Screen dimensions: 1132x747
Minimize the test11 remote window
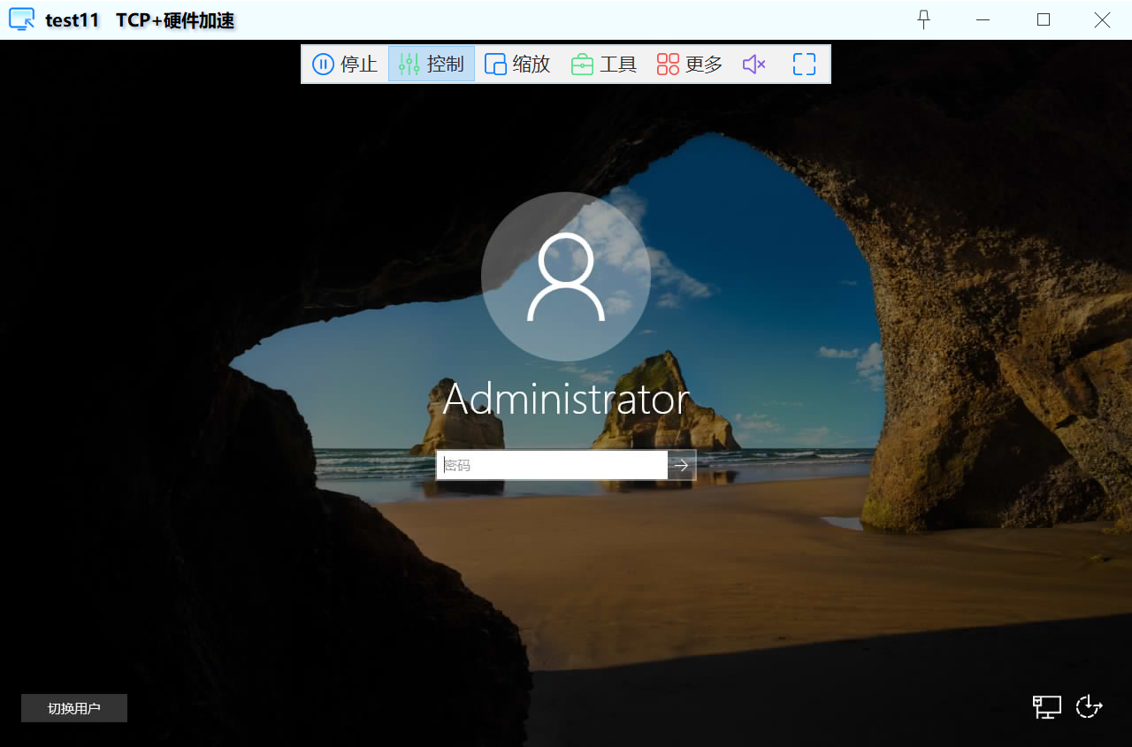point(984,19)
